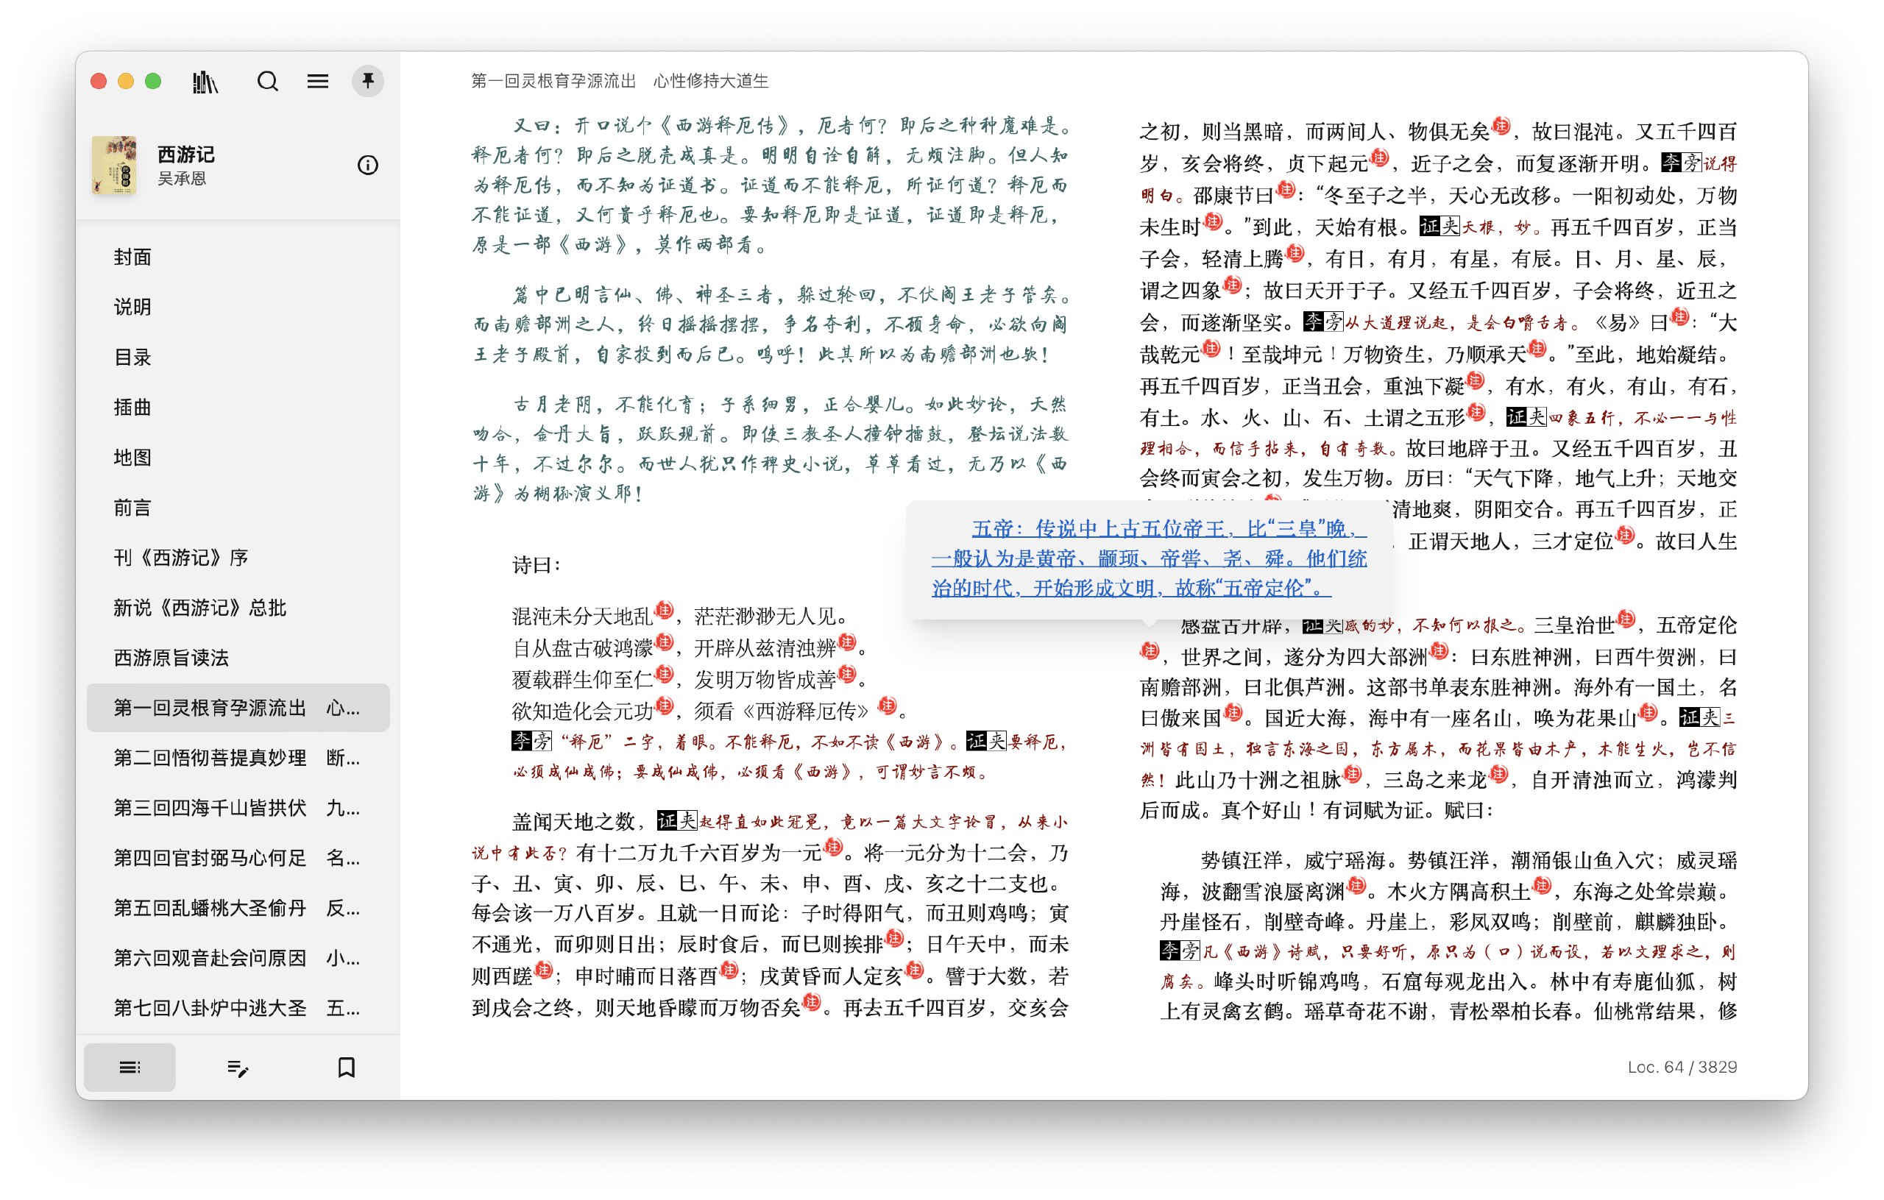Open the footnote marker after 贞下起元

click(x=1380, y=157)
